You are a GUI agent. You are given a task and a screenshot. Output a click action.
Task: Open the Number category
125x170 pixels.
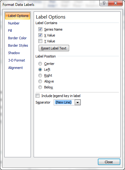click(x=14, y=23)
